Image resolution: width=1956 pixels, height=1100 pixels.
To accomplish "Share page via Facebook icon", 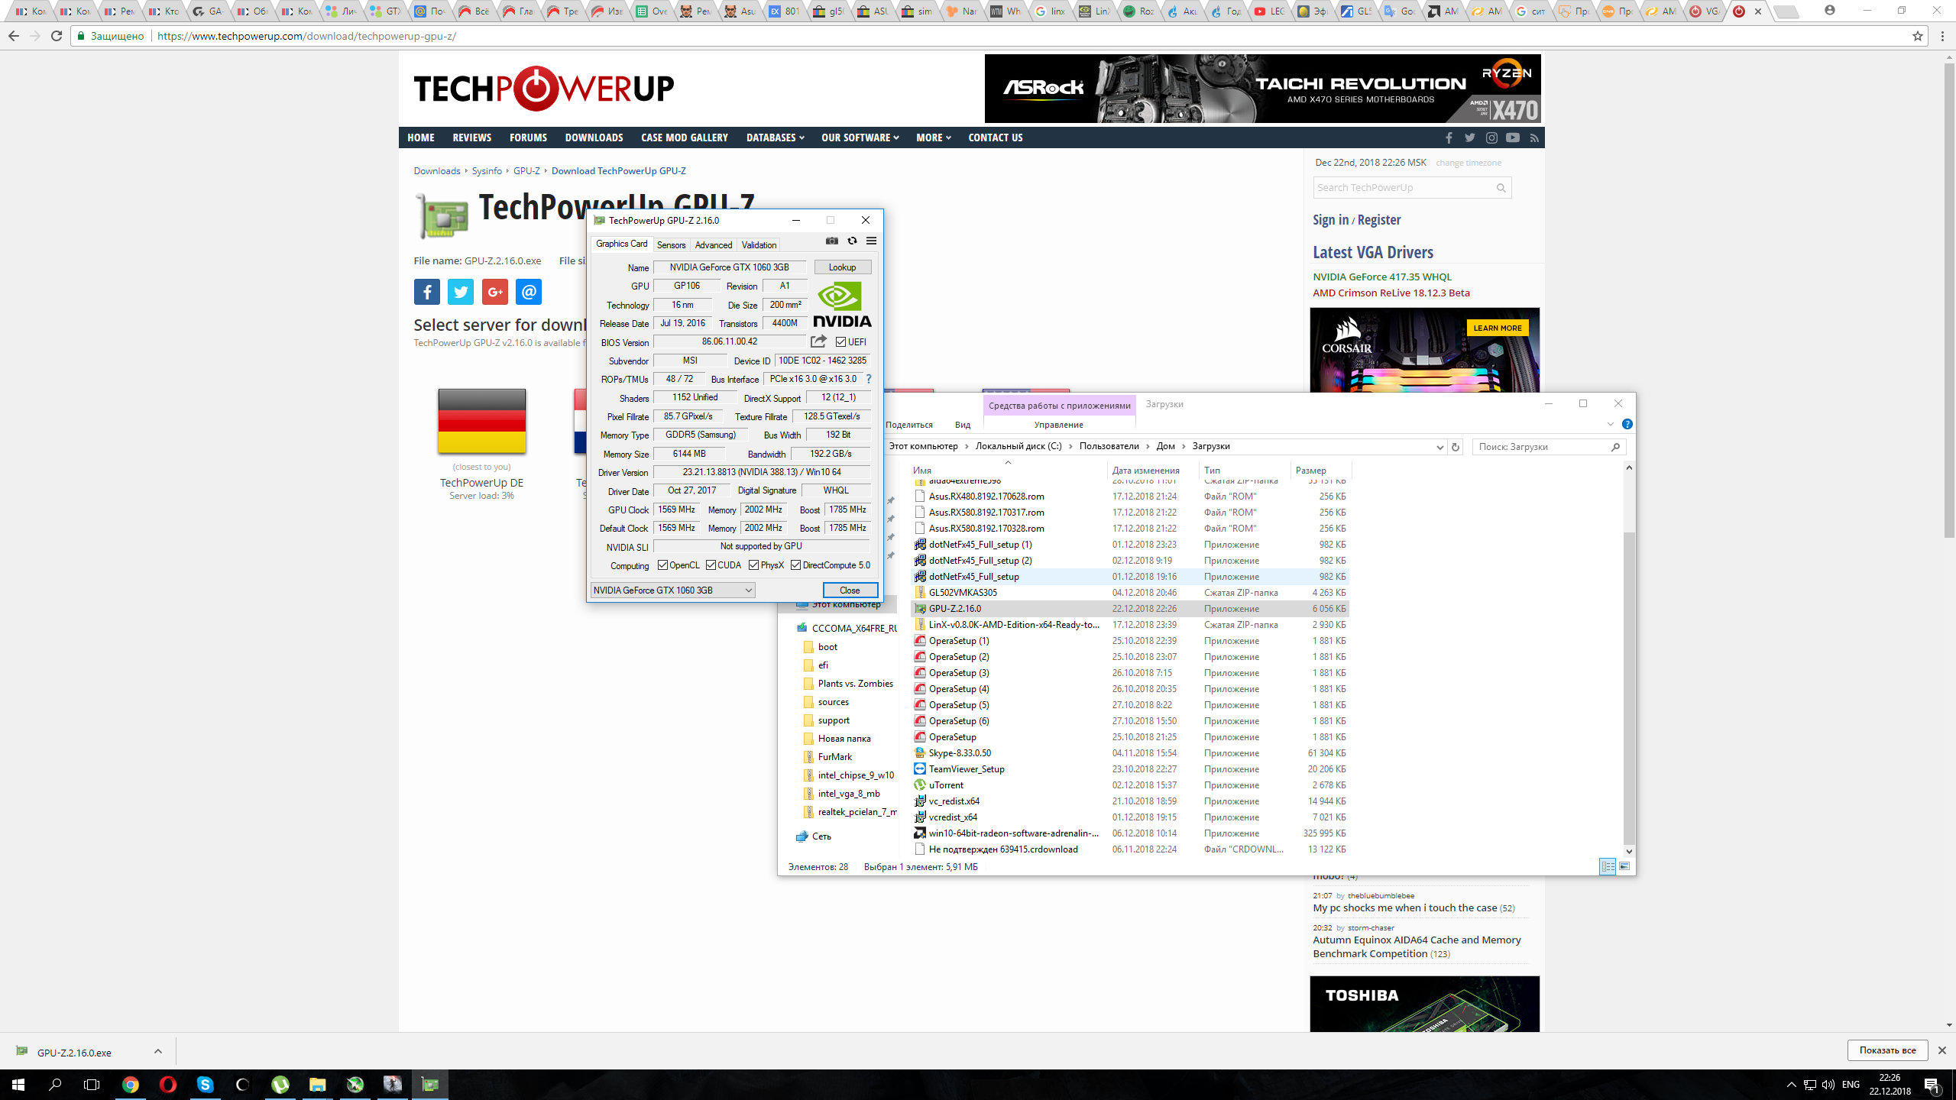I will click(427, 292).
